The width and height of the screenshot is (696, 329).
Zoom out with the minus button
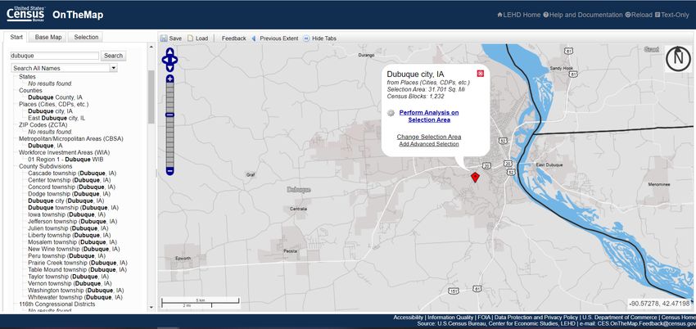pos(170,171)
